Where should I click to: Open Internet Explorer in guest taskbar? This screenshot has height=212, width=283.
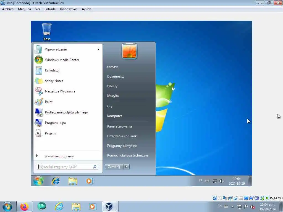tap(56, 181)
